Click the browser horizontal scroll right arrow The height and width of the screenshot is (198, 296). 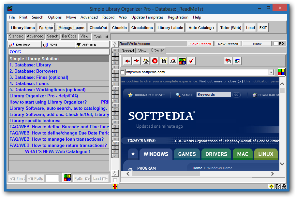point(272,174)
